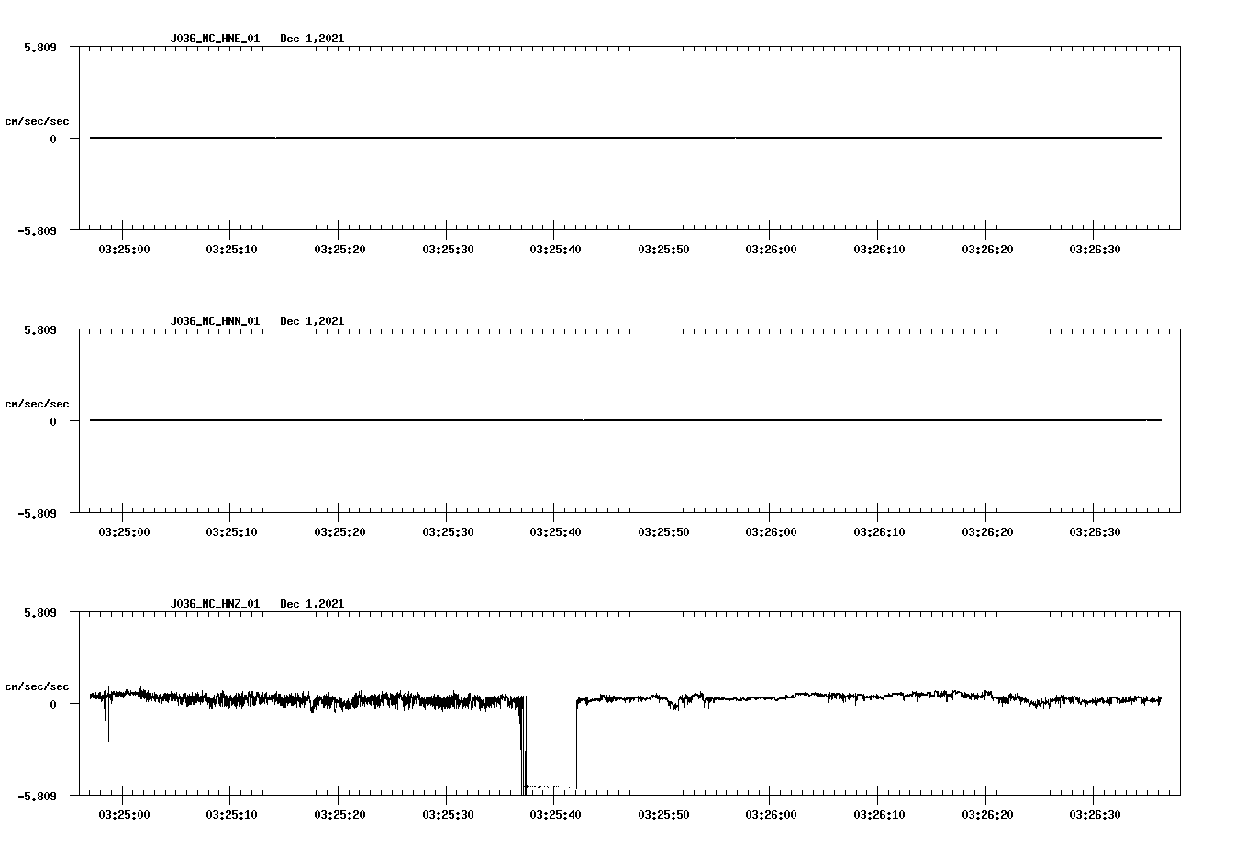This screenshot has height=848, width=1246.
Task: Click the 03:25:30 time label under HNE plot
Action: click(x=448, y=249)
